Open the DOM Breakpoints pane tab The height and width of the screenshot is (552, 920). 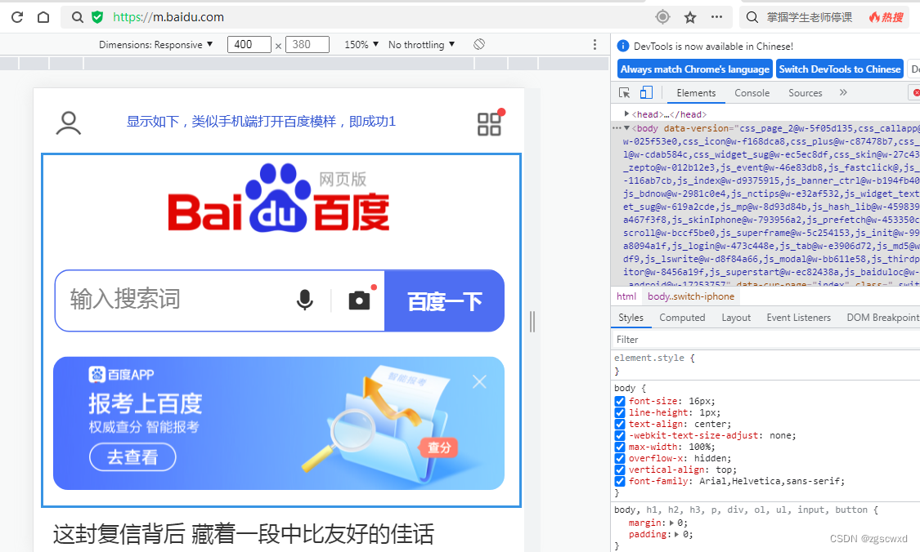click(x=882, y=317)
